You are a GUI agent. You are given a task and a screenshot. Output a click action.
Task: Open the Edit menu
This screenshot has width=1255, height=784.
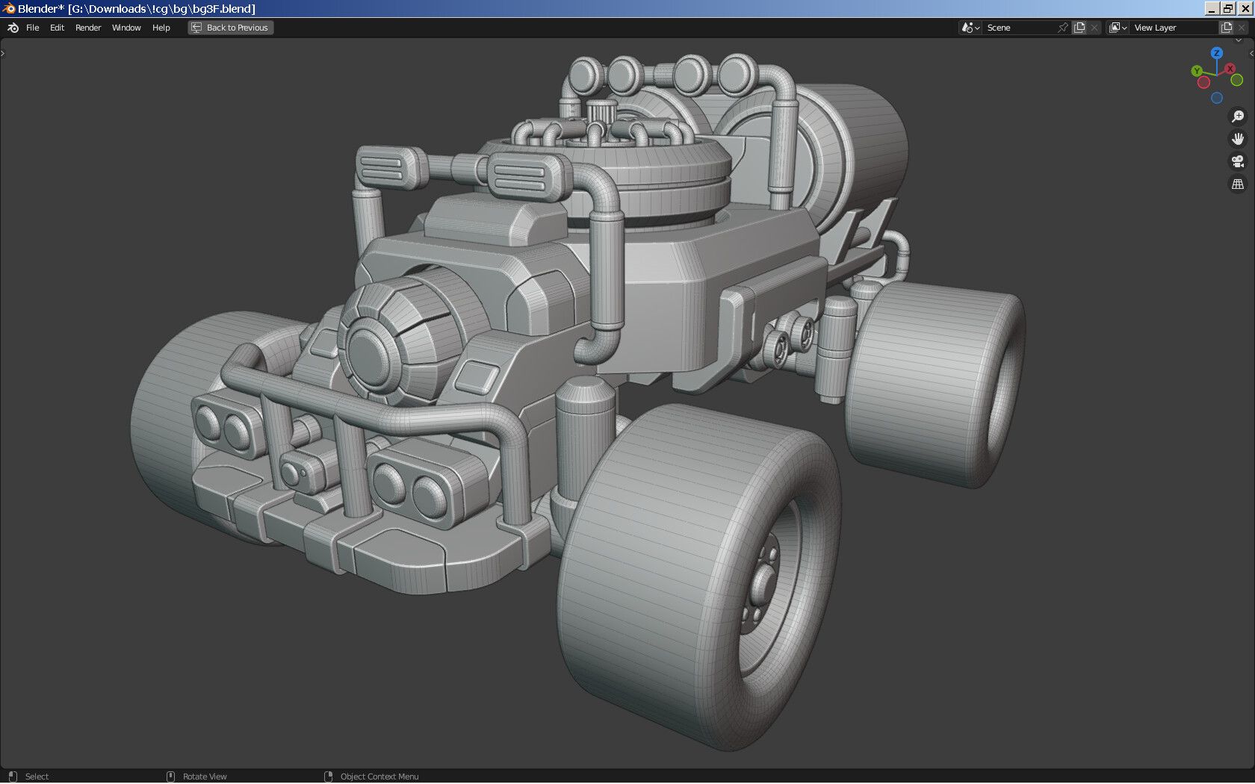pyautogui.click(x=56, y=28)
